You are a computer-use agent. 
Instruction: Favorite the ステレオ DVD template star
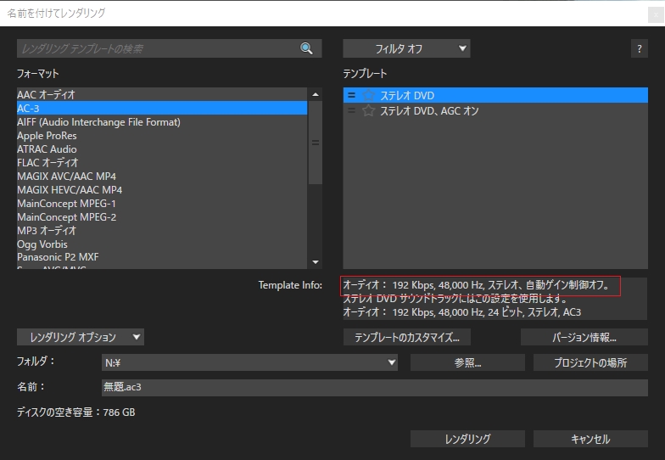368,95
